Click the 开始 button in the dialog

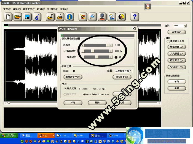coord(73,103)
